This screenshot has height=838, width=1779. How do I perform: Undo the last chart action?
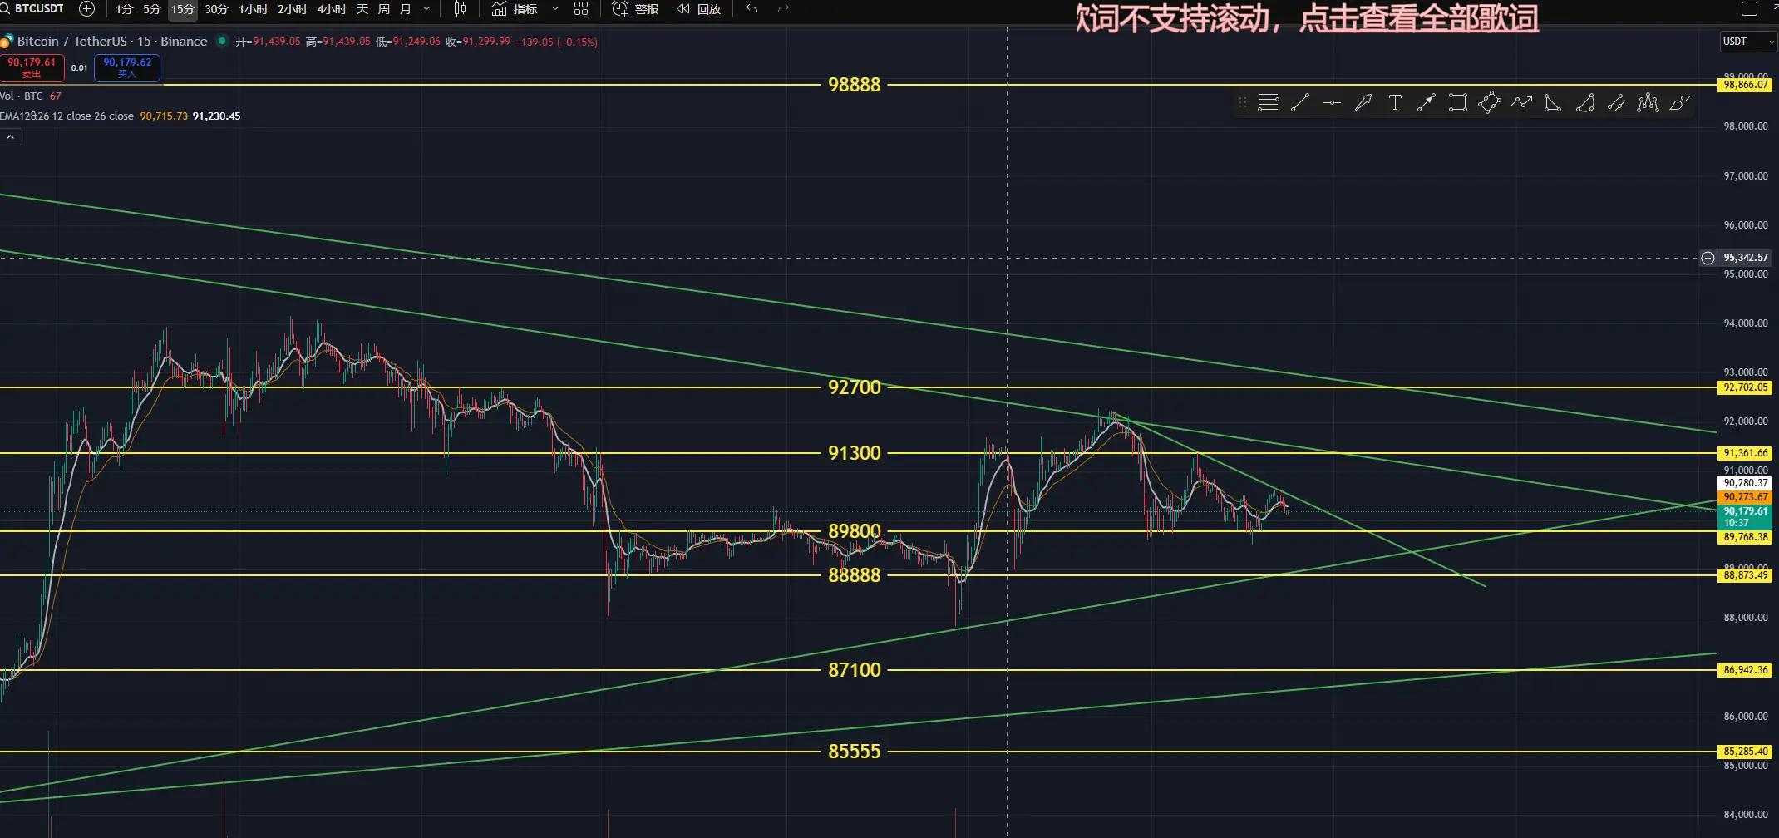pyautogui.click(x=752, y=9)
